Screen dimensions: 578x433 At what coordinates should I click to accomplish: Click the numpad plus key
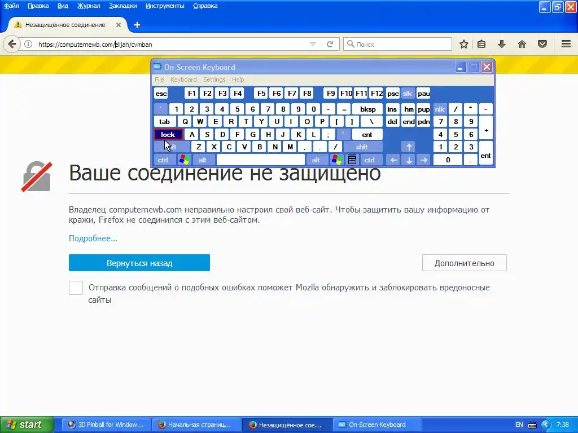(486, 128)
